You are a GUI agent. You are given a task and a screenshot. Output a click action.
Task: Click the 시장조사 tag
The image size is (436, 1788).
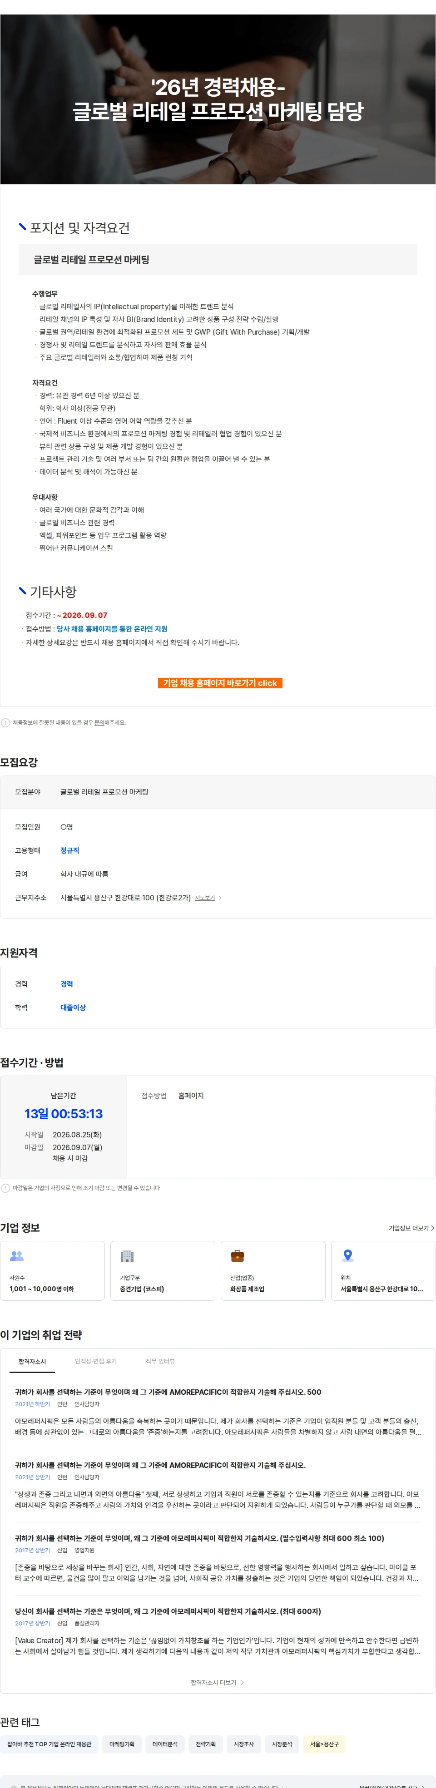(x=244, y=1744)
